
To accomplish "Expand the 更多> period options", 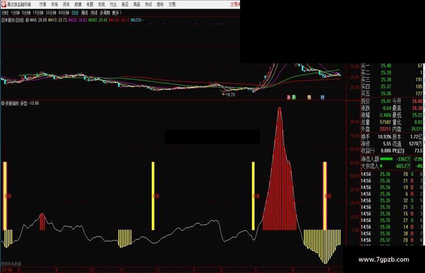I will [x=117, y=13].
